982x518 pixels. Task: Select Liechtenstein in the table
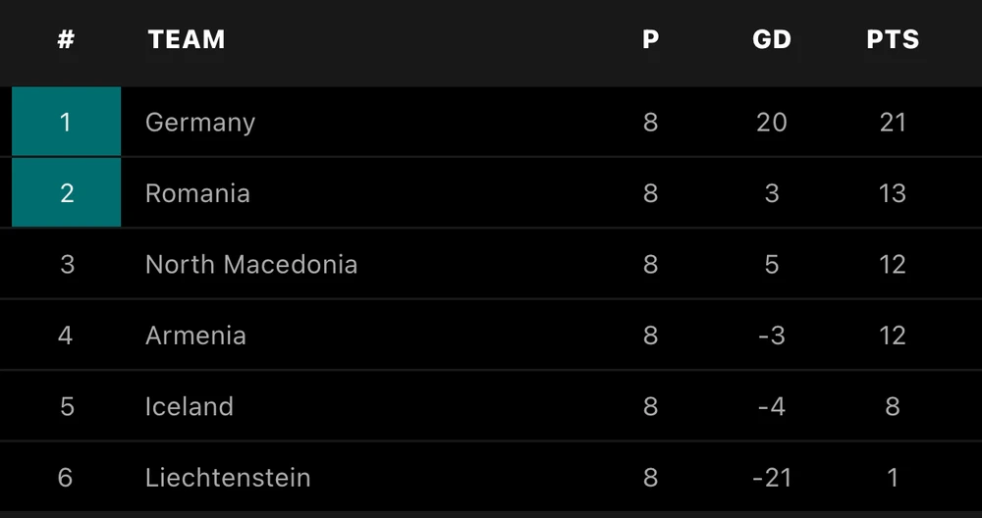pos(228,478)
